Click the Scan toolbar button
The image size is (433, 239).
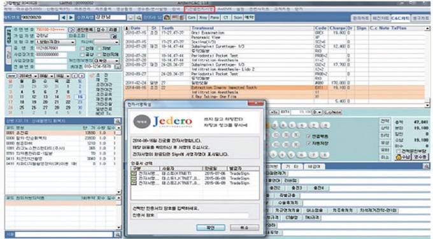tap(238, 17)
